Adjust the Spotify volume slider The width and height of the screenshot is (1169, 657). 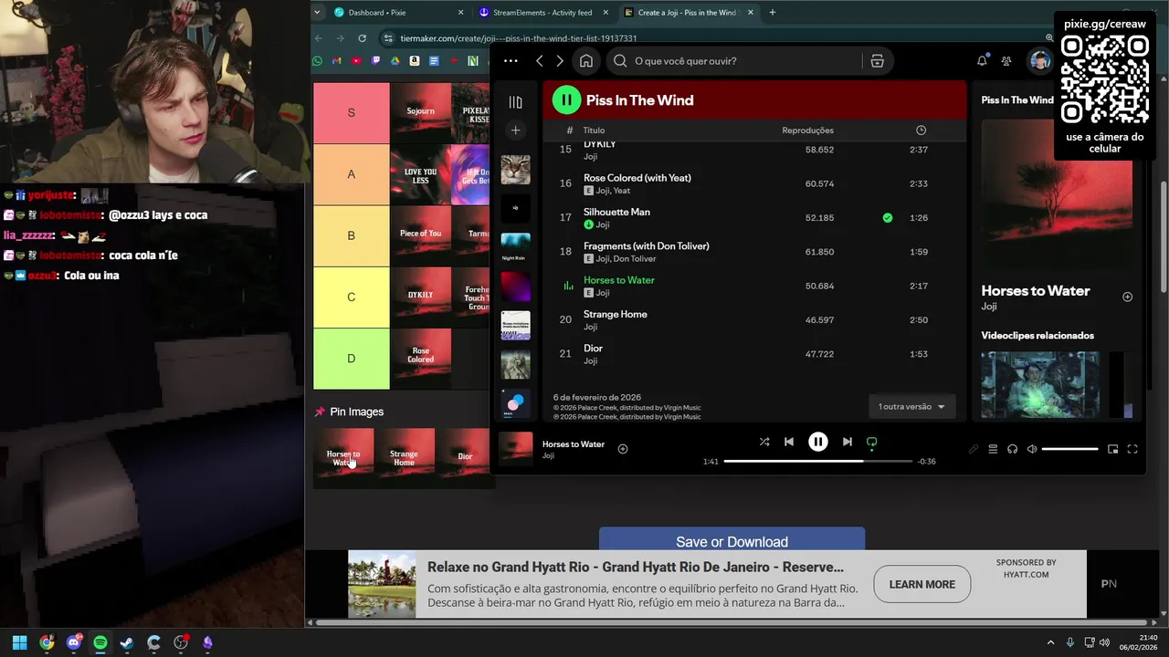[x=1069, y=449]
